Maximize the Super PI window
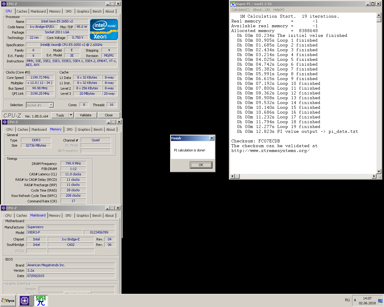This screenshot has width=384, height=307. point(373,4)
